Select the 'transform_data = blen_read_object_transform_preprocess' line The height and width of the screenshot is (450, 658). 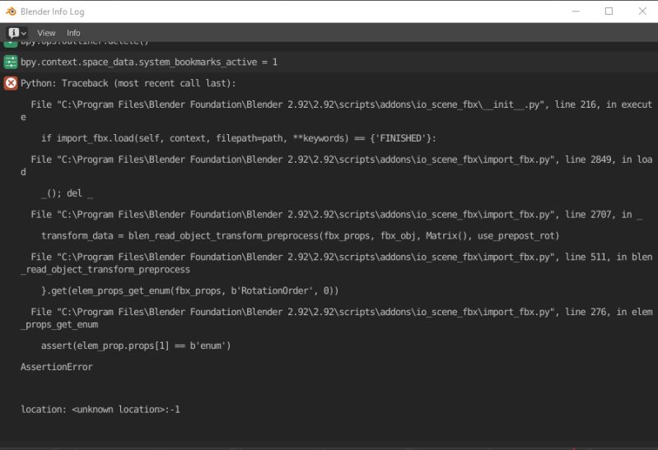point(300,235)
